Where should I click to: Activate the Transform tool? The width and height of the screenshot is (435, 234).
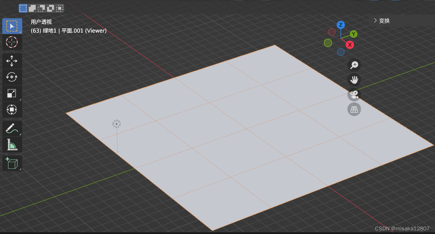tap(12, 110)
